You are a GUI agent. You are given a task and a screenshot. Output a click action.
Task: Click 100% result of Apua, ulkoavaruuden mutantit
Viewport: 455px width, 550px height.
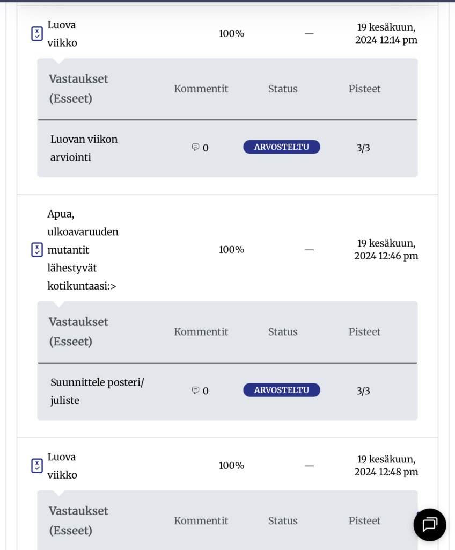point(231,250)
